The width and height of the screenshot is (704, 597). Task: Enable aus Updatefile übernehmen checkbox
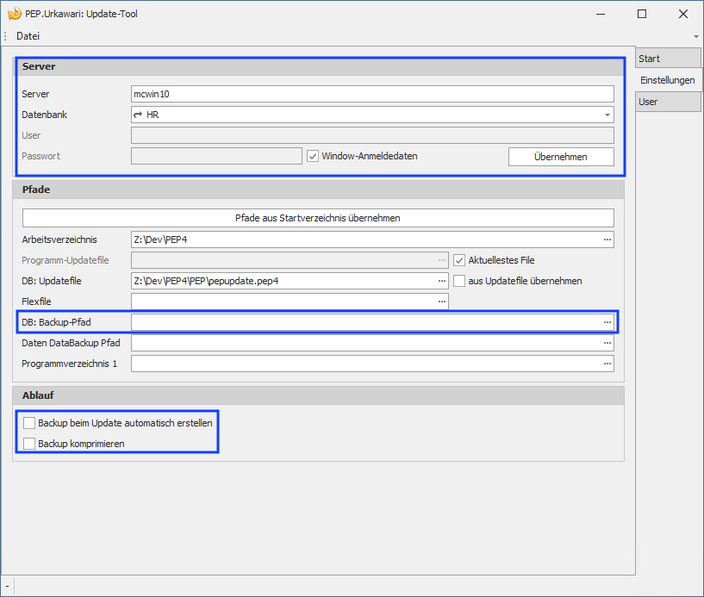coord(460,281)
